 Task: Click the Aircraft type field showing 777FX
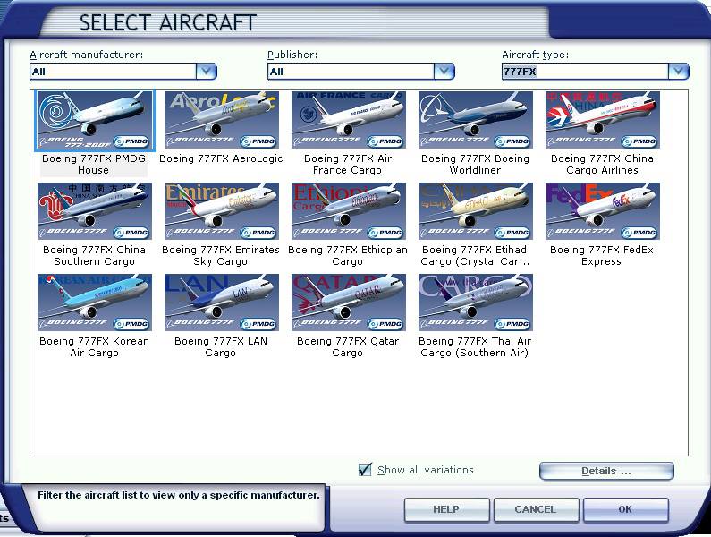pyautogui.click(x=585, y=72)
